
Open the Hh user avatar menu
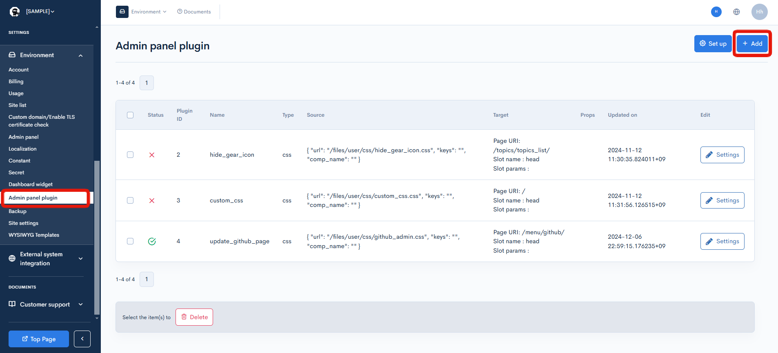pyautogui.click(x=759, y=12)
